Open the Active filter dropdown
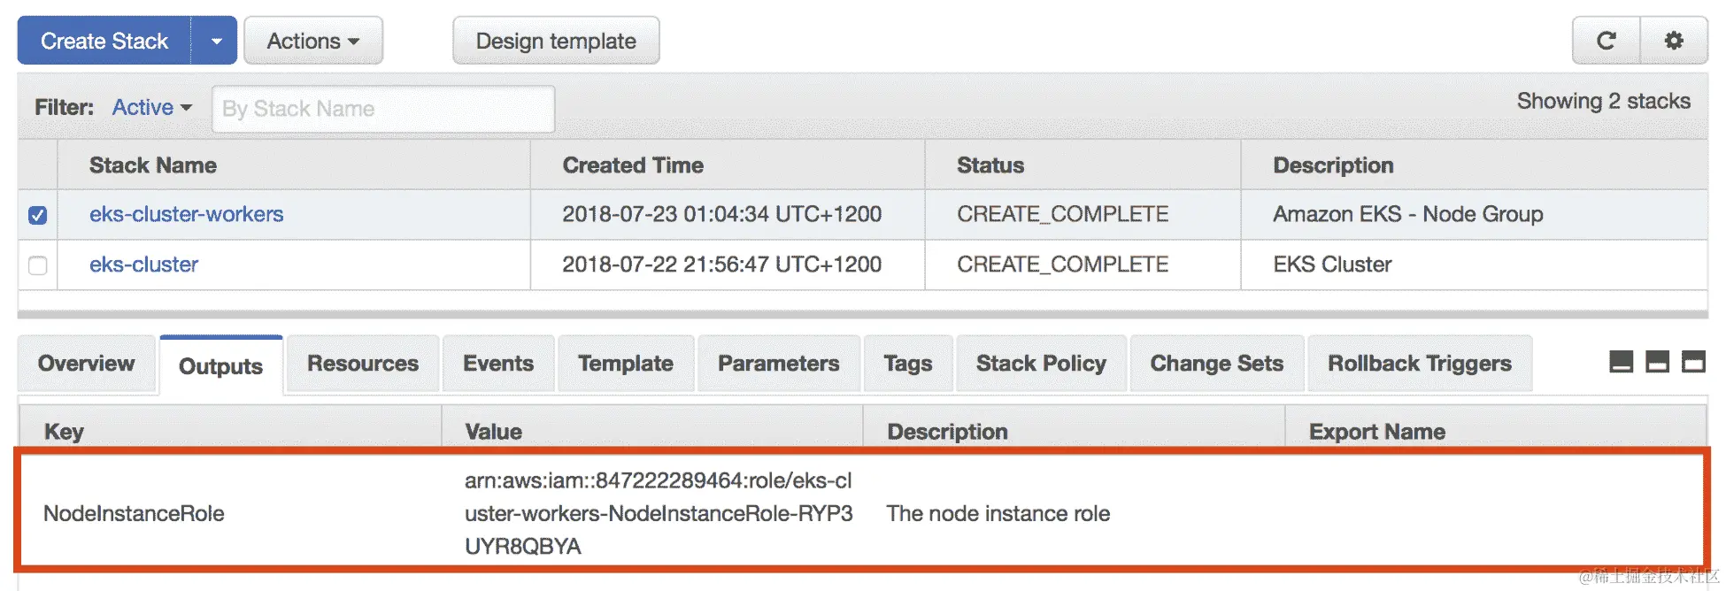The height and width of the screenshot is (591, 1726). tap(151, 108)
